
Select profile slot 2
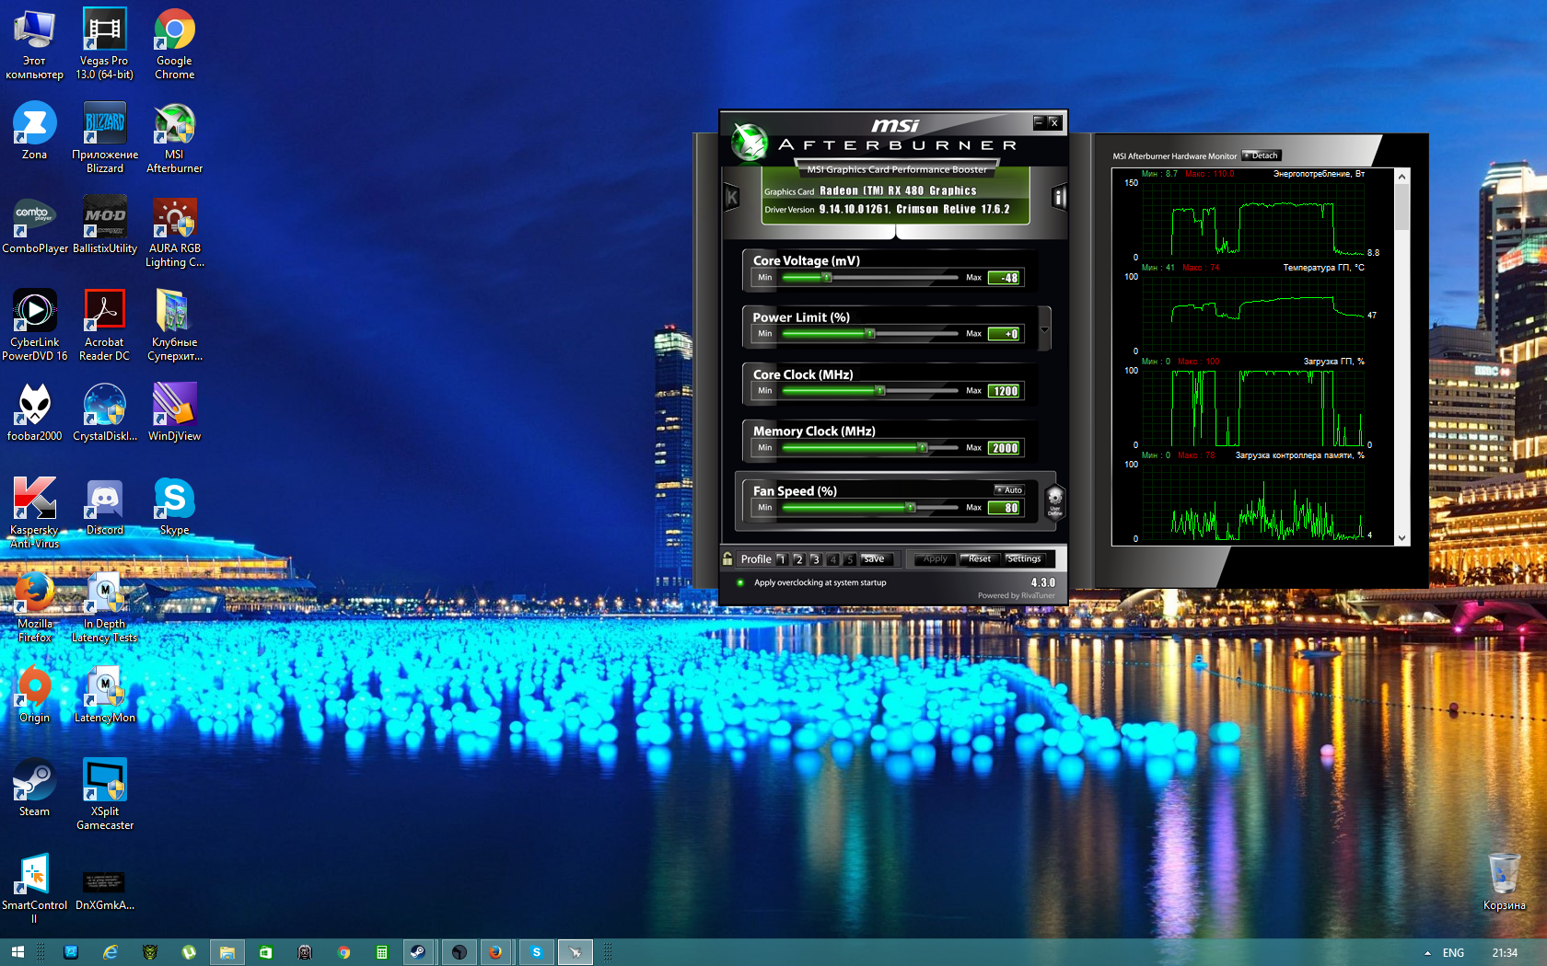tap(798, 559)
